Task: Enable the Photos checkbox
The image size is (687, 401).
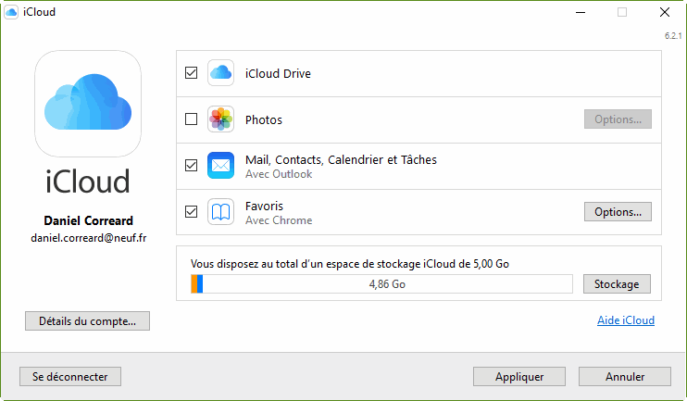Action: point(192,119)
